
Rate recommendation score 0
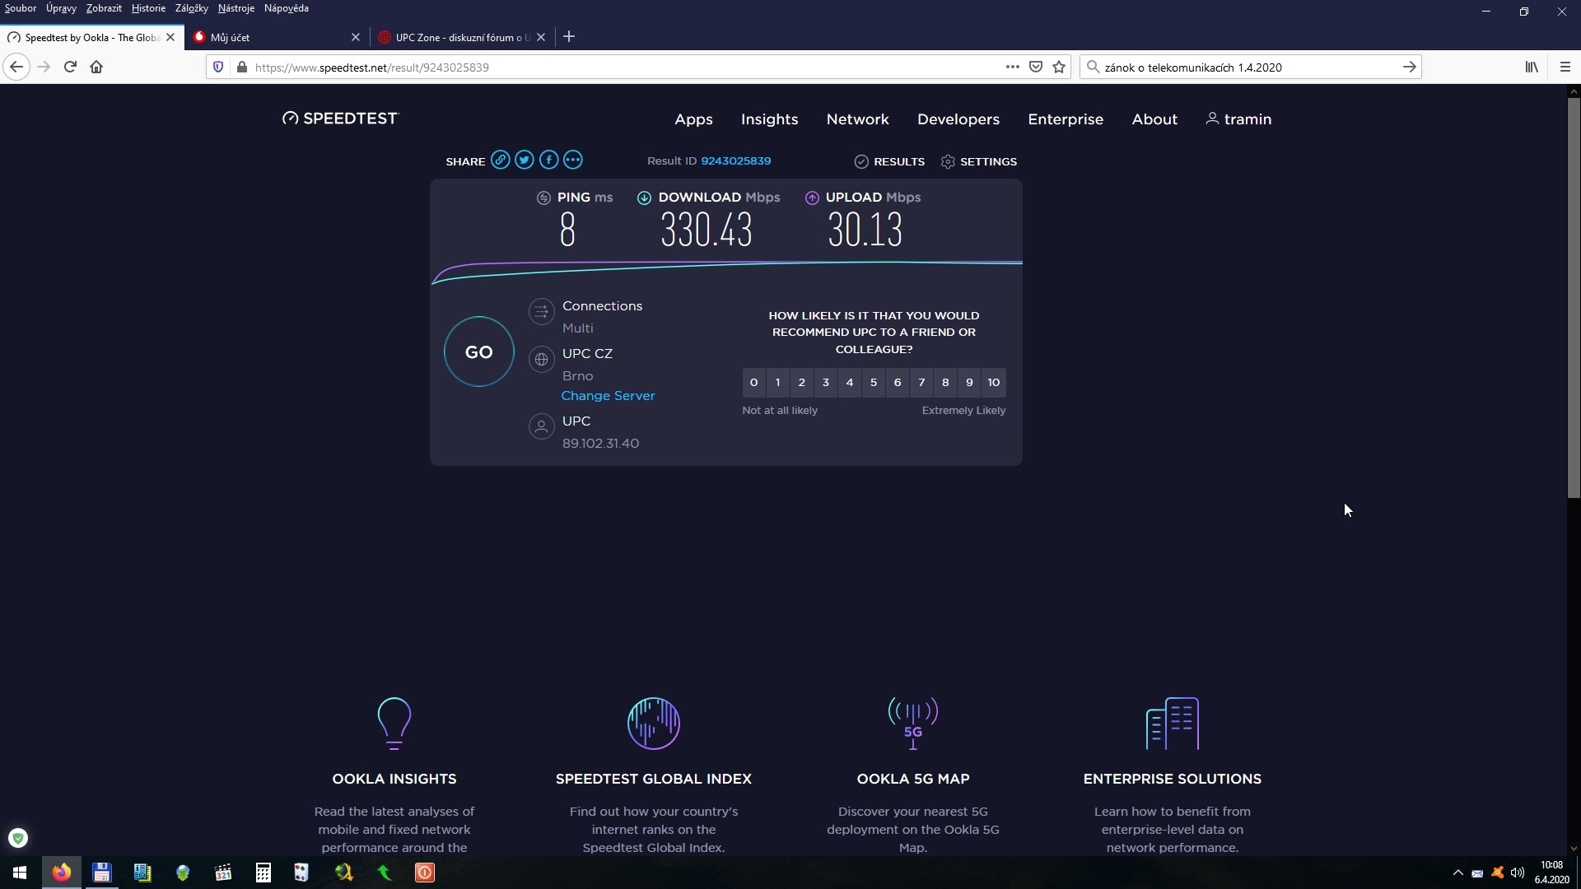[x=753, y=382]
